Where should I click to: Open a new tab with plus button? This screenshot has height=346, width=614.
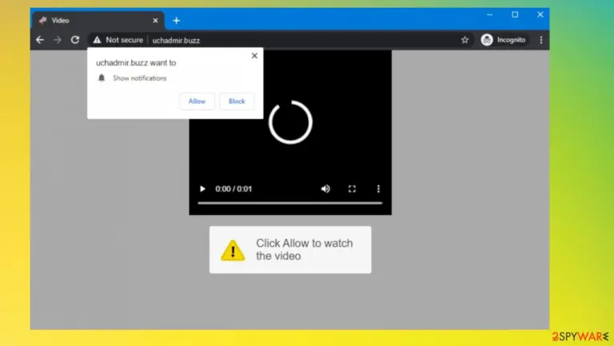(177, 21)
